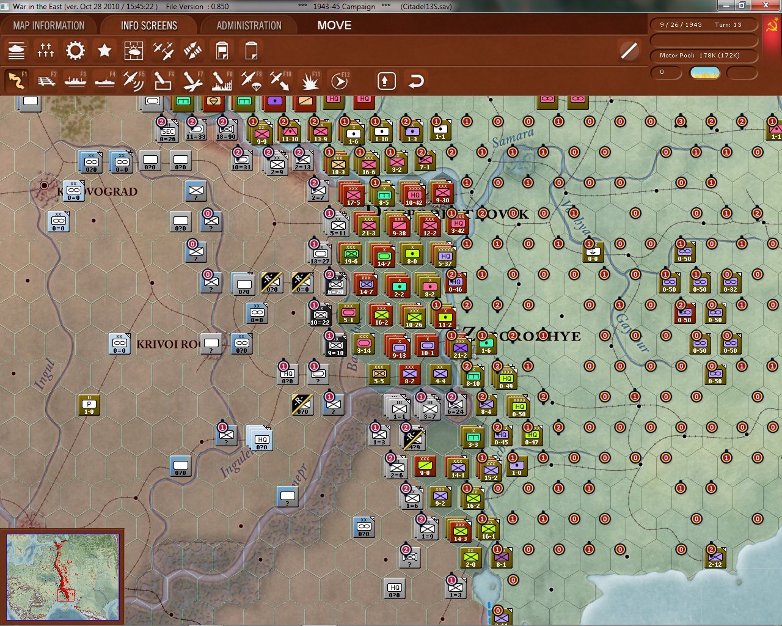Open the first report clipboard icon
782x626 pixels.
(222, 51)
